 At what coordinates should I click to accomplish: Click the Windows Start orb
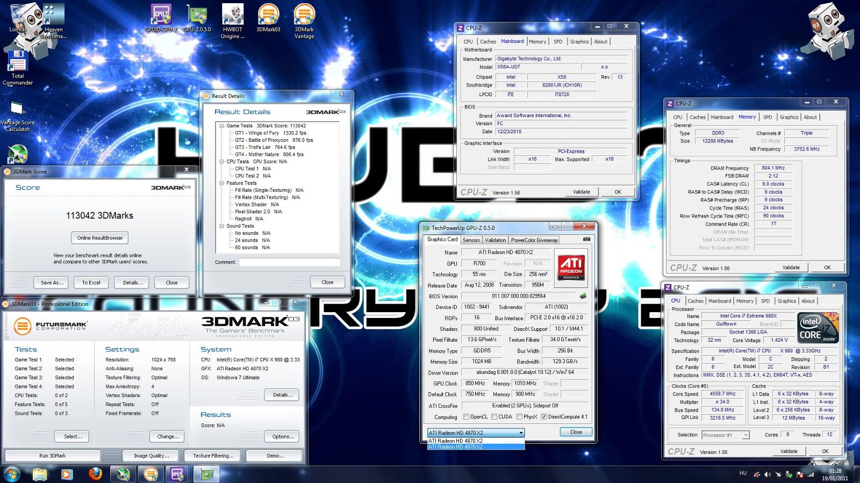coord(11,474)
